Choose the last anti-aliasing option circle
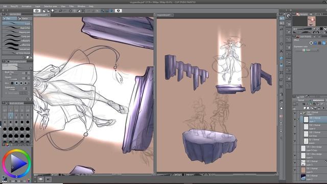This screenshot has height=184, width=327. point(26,83)
